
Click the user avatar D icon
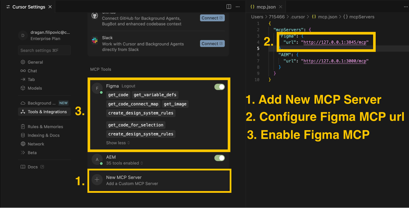pyautogui.click(x=23, y=36)
